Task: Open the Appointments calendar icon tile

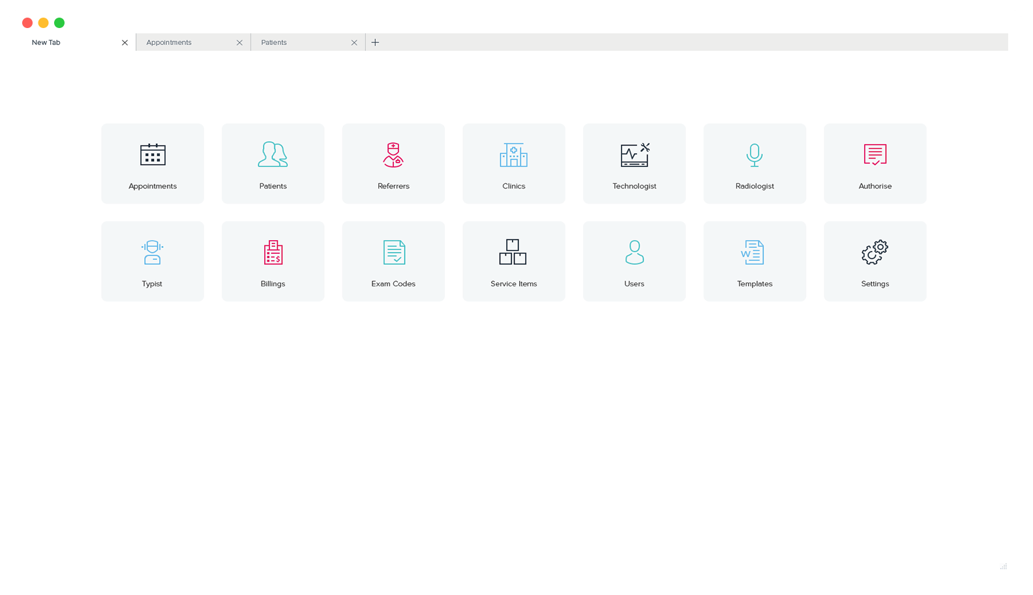Action: (x=153, y=155)
